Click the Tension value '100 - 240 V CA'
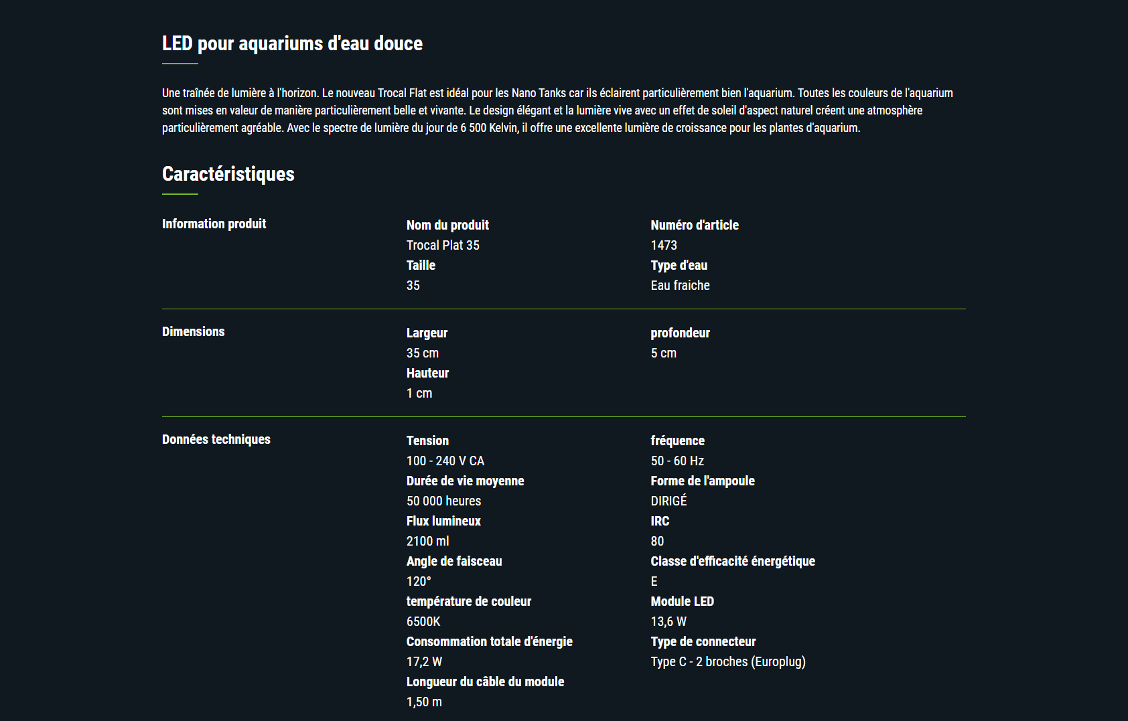Screen dimensions: 1128x721 coord(445,461)
